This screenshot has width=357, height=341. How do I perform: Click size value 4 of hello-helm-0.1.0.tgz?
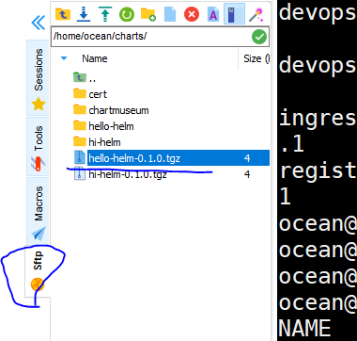(247, 158)
